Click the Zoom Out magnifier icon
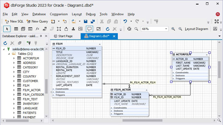 [180, 29]
